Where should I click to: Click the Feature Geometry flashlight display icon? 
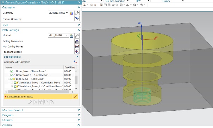coord(77,18)
